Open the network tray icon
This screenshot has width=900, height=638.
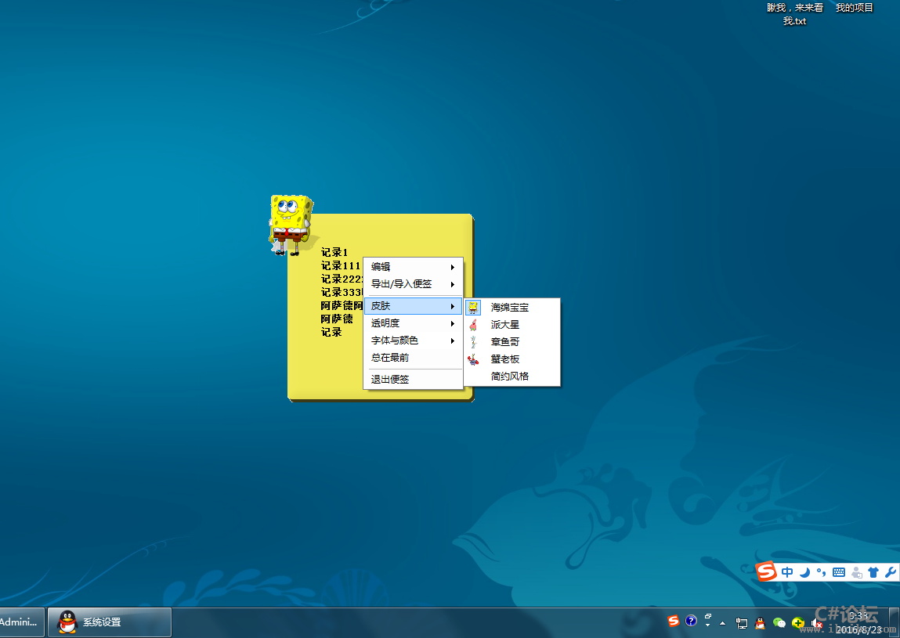[742, 623]
